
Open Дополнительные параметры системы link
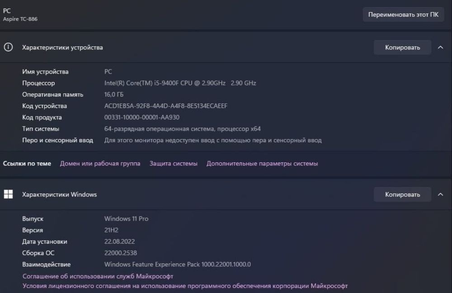coord(262,164)
